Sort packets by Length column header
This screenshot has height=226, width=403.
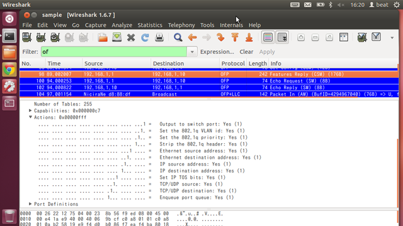(258, 63)
